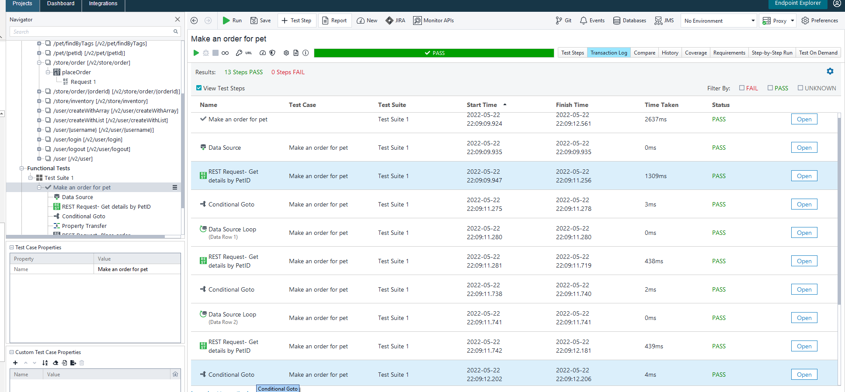Image resolution: width=845 pixels, height=392 pixels.
Task: Sort custom properties alphabetically
Action: 45,363
